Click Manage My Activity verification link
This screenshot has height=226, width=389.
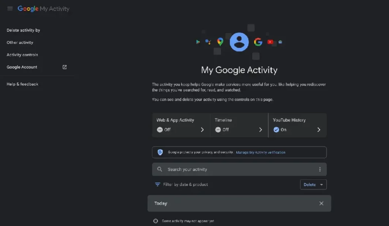(x=260, y=152)
